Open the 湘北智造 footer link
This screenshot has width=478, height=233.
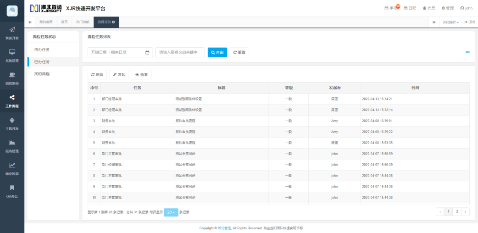[224, 228]
